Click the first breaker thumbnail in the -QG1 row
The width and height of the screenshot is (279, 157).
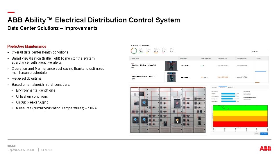click(x=171, y=66)
